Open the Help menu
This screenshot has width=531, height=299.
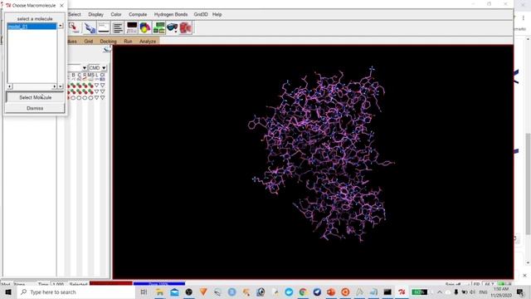[x=217, y=15]
